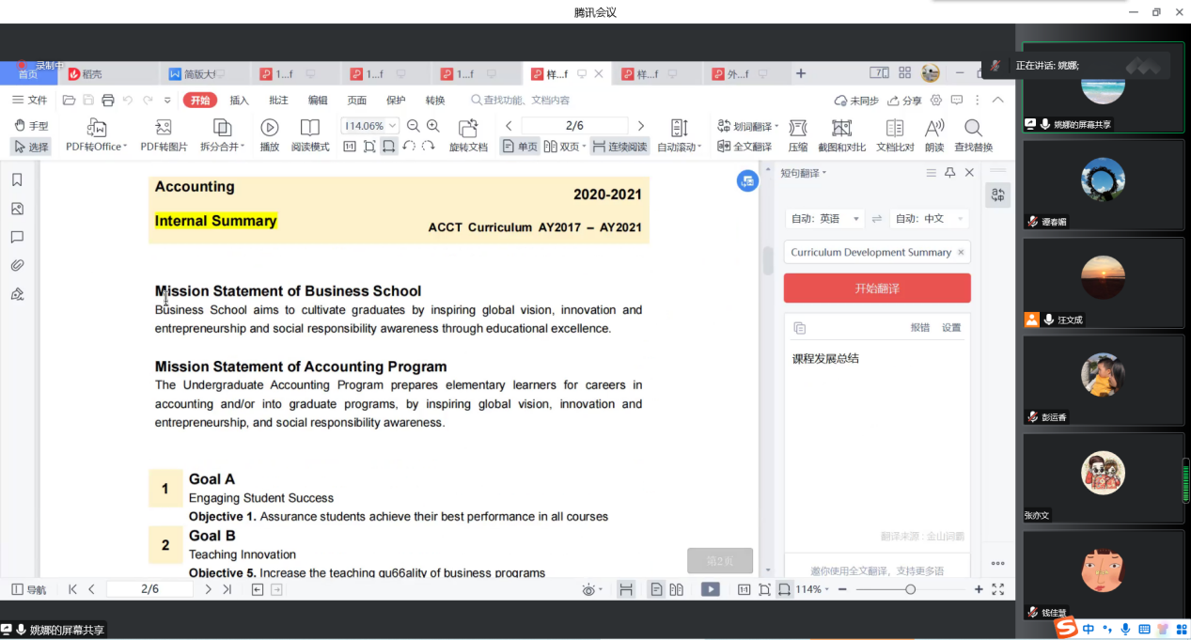Toggle 单页 single page view
The height and width of the screenshot is (640, 1191).
520,147
